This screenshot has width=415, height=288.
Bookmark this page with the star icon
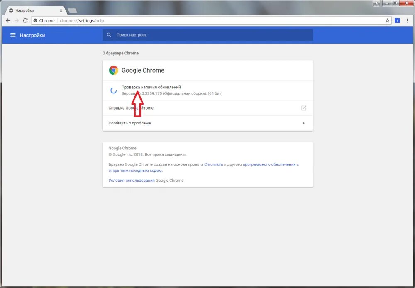click(387, 21)
